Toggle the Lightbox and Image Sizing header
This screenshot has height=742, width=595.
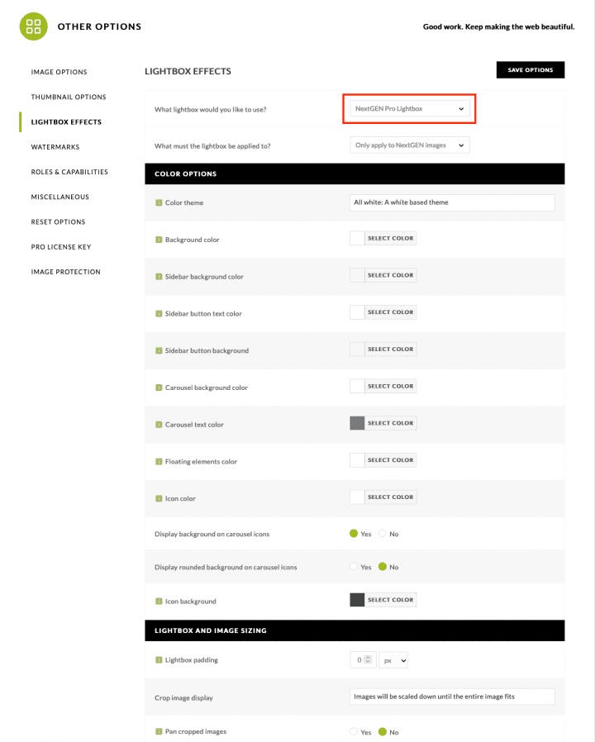pos(355,630)
